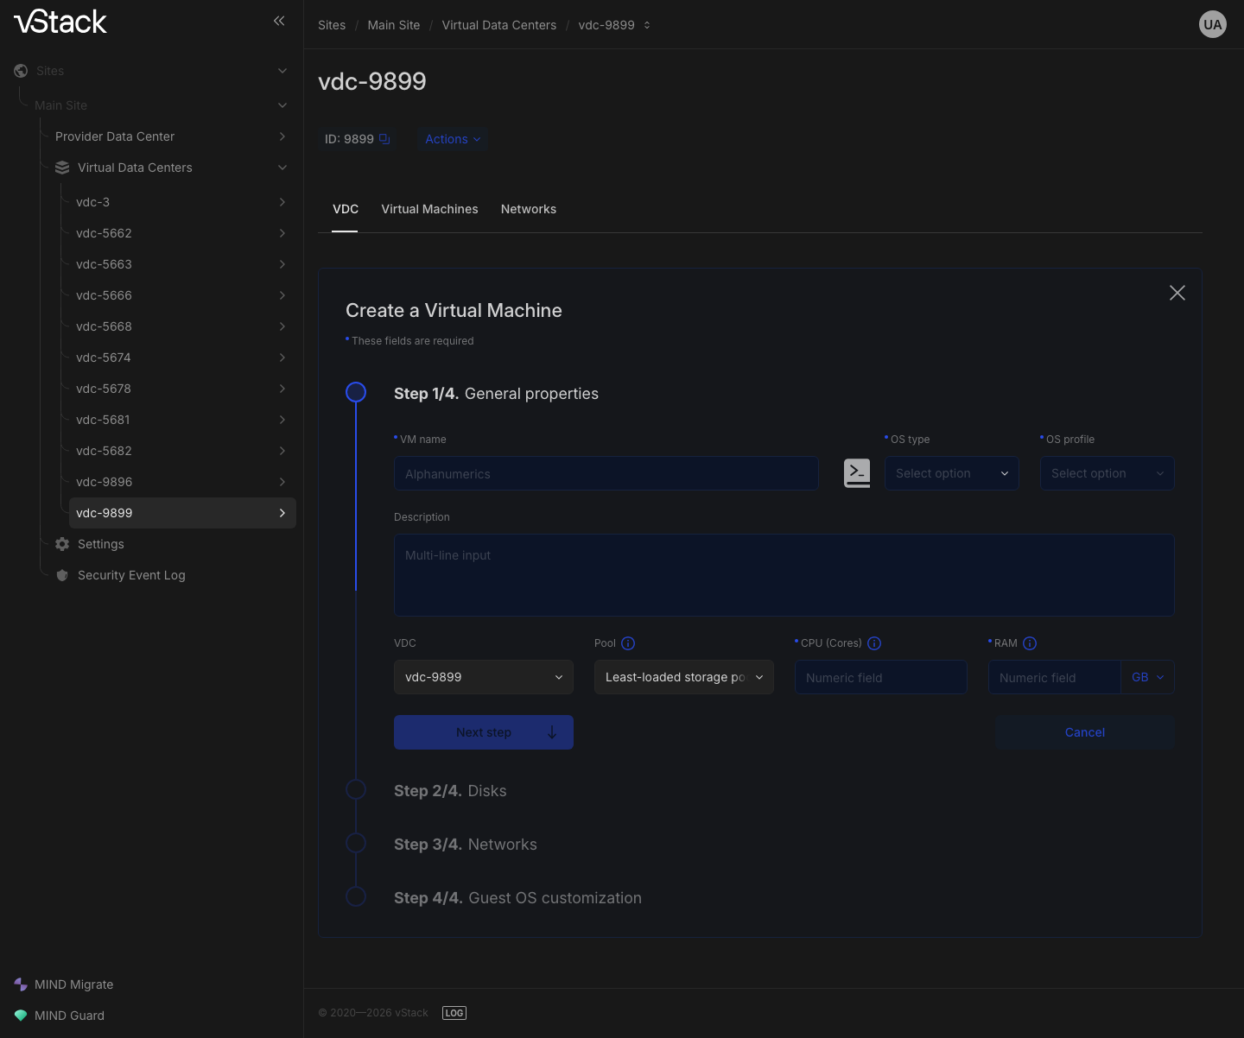The height and width of the screenshot is (1038, 1244).
Task: Switch to the Networks tab
Action: [529, 209]
